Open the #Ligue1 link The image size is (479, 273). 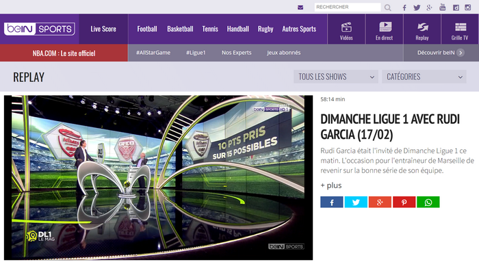pos(196,53)
